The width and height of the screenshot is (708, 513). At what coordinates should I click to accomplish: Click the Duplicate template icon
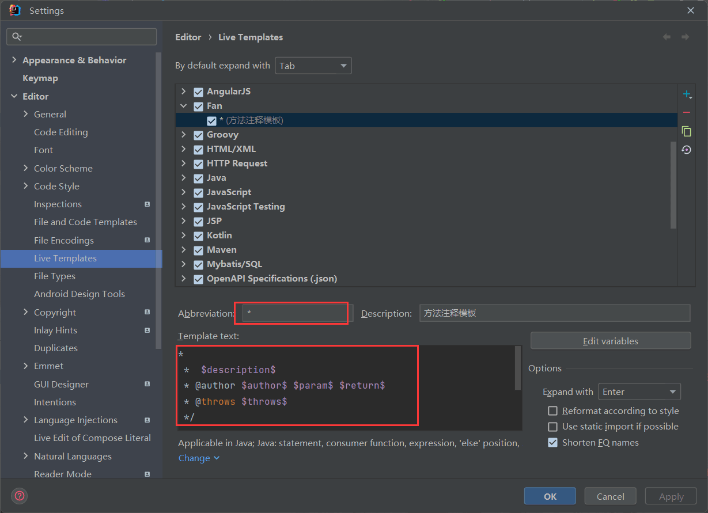click(x=686, y=131)
